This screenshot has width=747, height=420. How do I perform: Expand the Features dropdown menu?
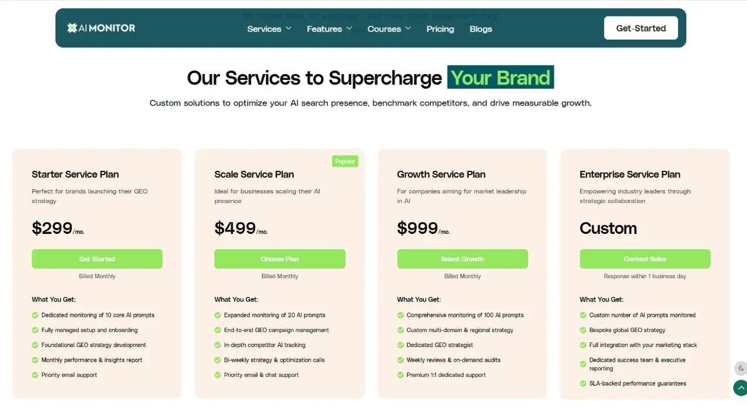click(329, 29)
